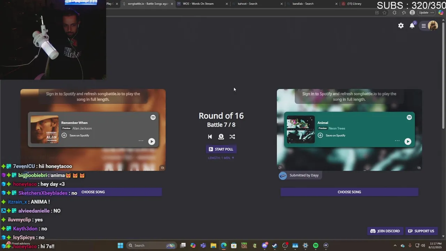Open more options for Remember When
446x251 pixels.
[x=141, y=141]
